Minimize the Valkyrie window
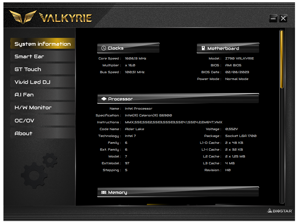 coord(273,19)
